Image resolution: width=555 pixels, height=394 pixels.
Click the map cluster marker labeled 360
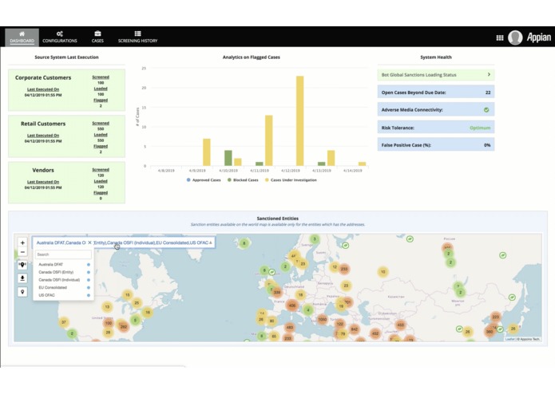tap(490, 332)
